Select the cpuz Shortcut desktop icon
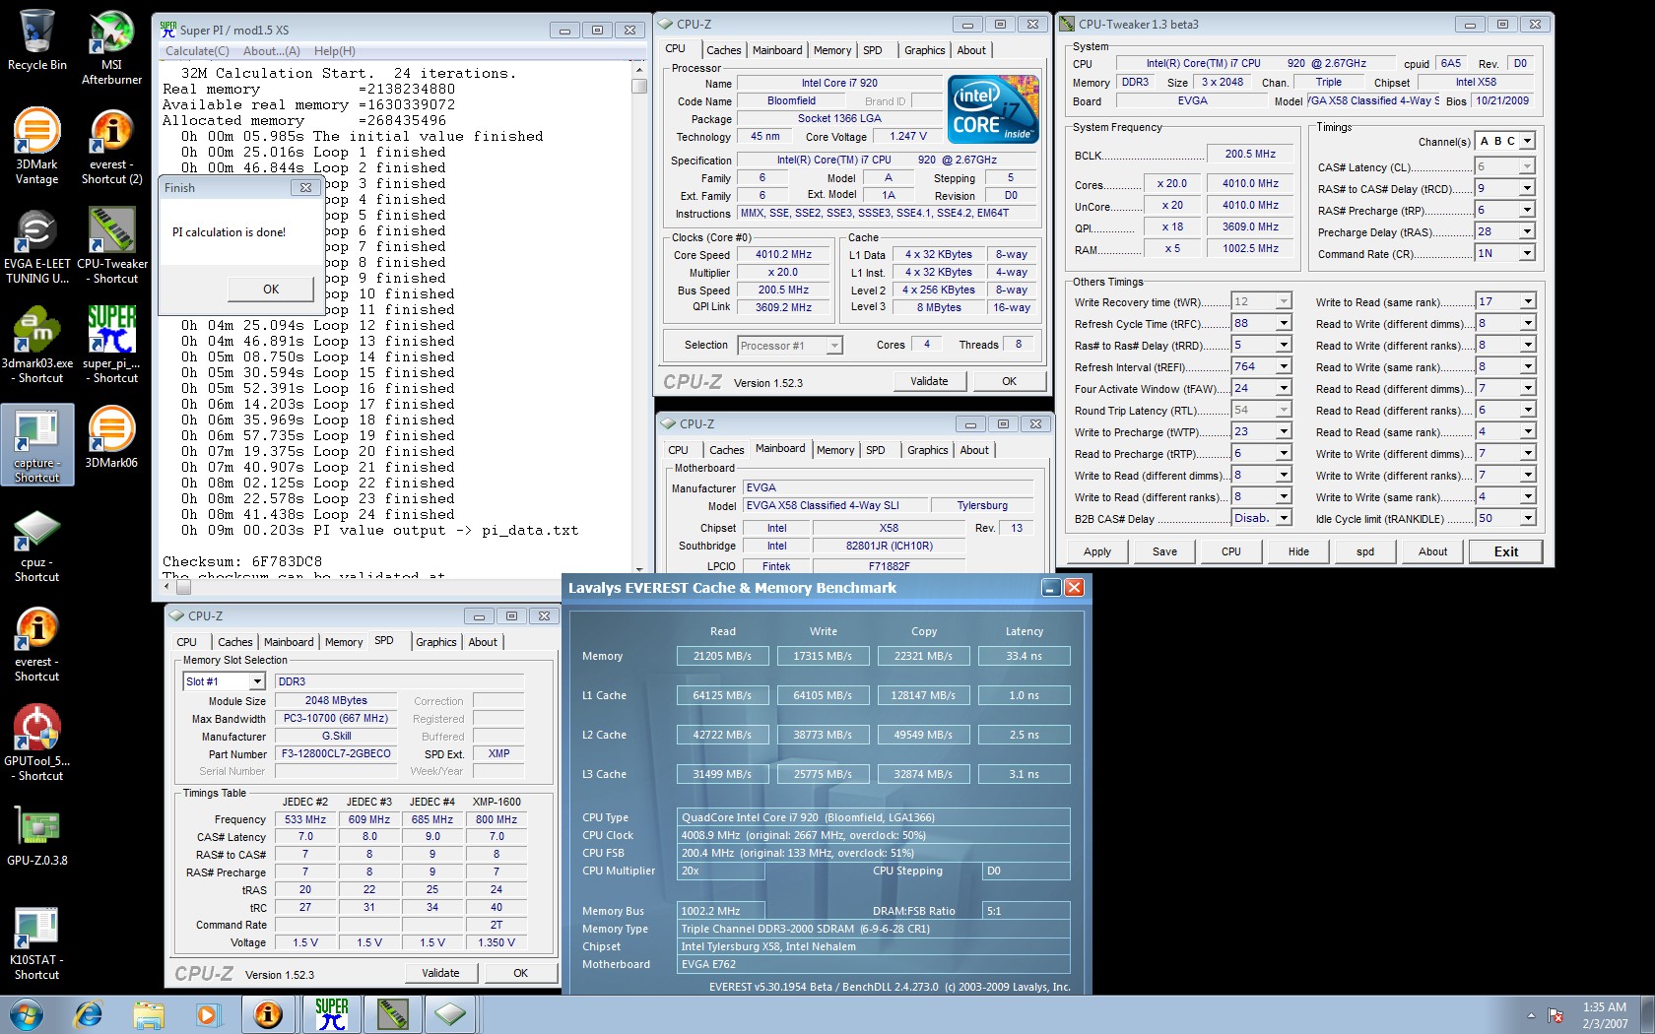This screenshot has width=1655, height=1034. 36,546
